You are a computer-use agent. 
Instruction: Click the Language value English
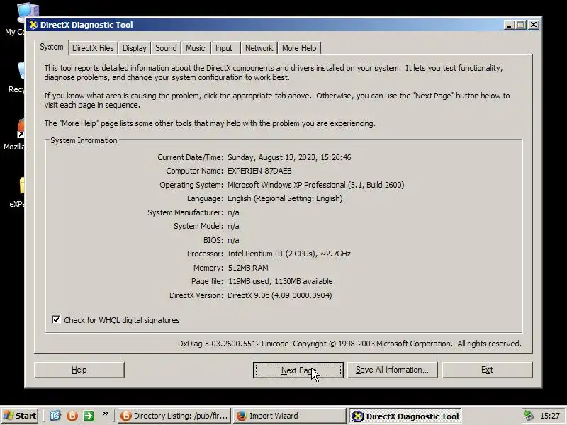[285, 198]
